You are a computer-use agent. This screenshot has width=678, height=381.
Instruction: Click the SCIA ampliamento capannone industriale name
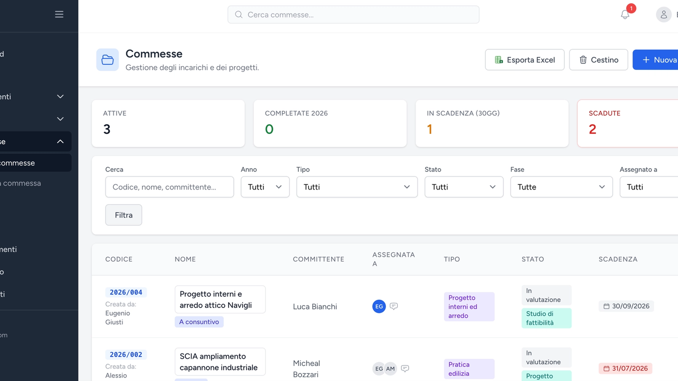pos(220,362)
